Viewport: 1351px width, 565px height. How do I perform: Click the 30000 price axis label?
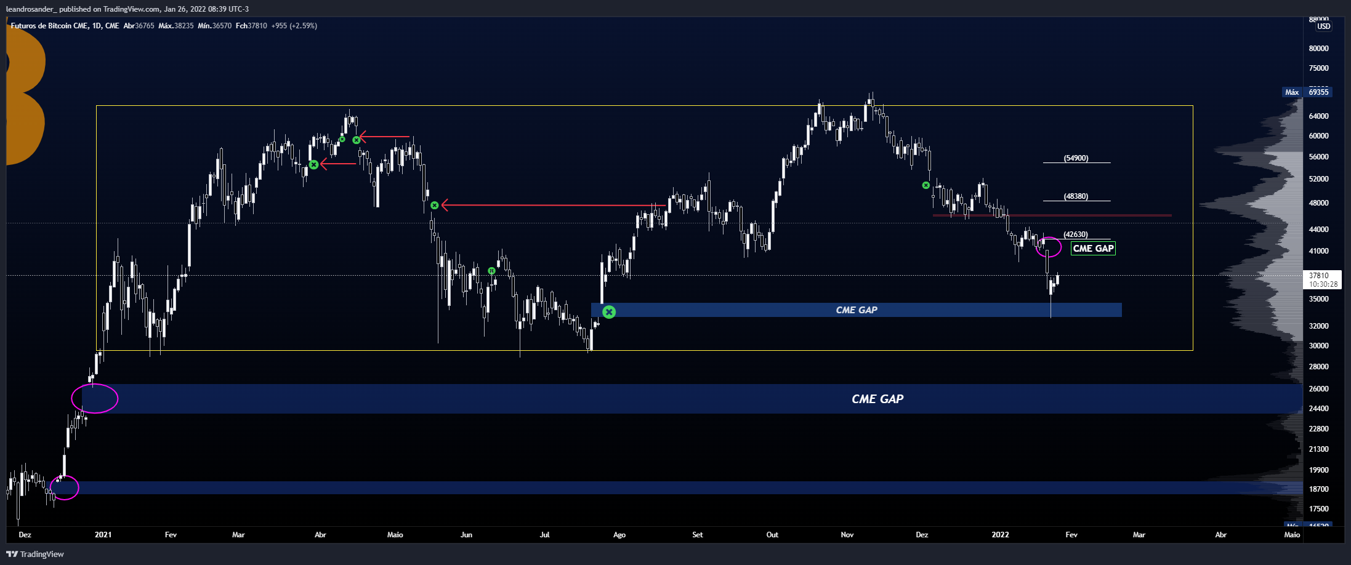[1318, 346]
